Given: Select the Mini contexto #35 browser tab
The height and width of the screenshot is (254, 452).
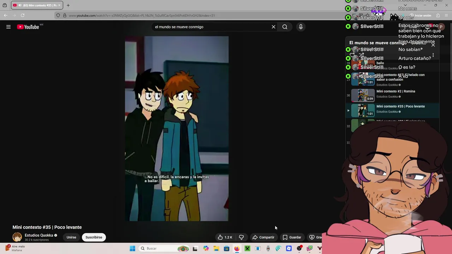Looking at the screenshot, I should pos(37,5).
